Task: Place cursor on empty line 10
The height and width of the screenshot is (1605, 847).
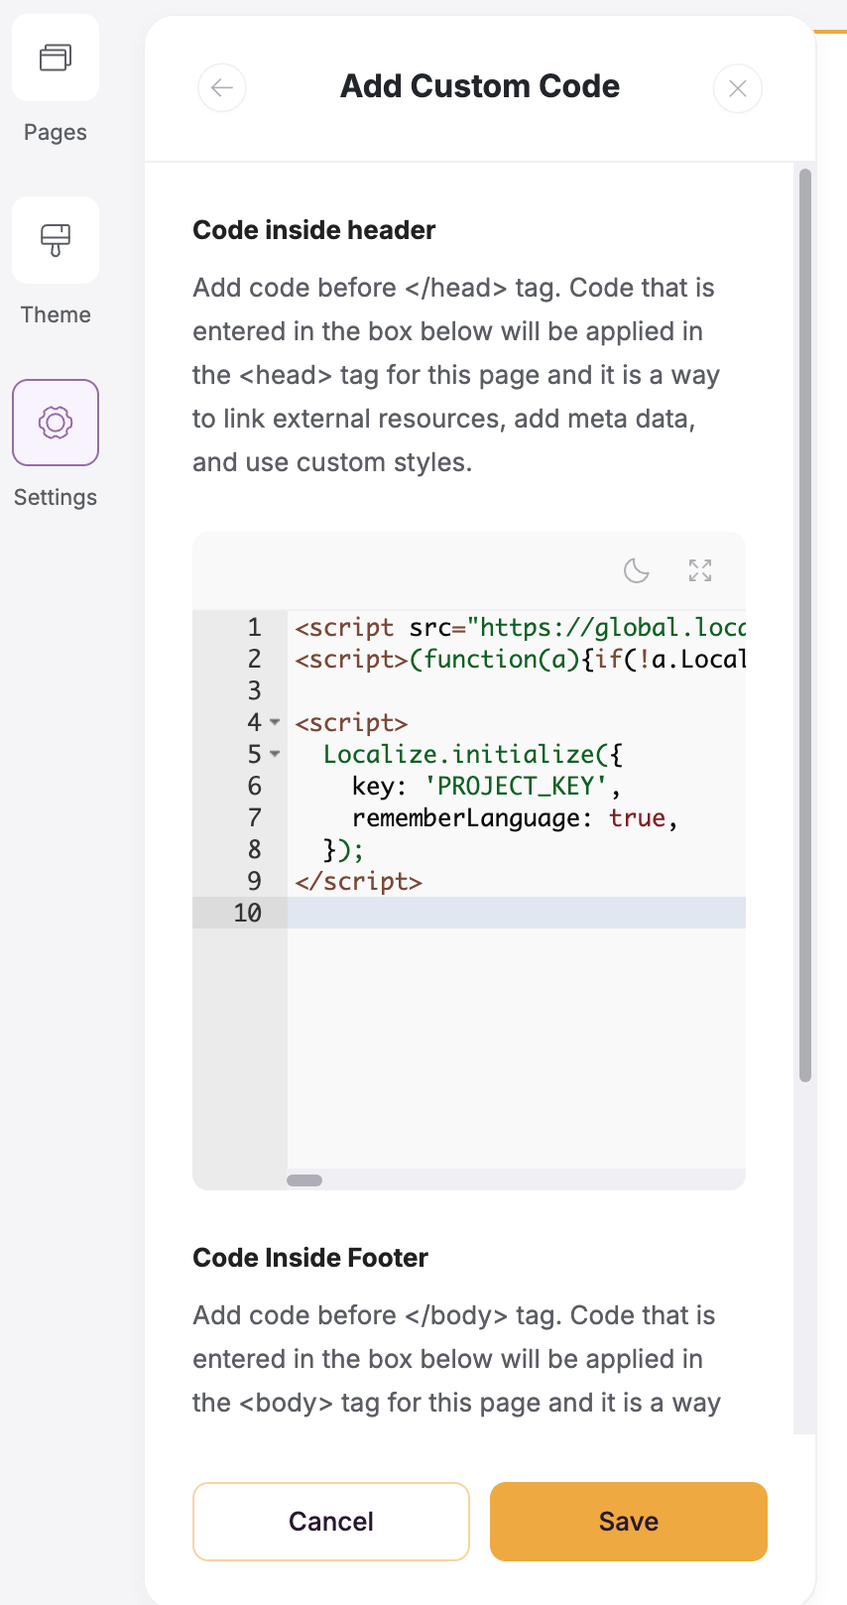Action: coord(516,913)
